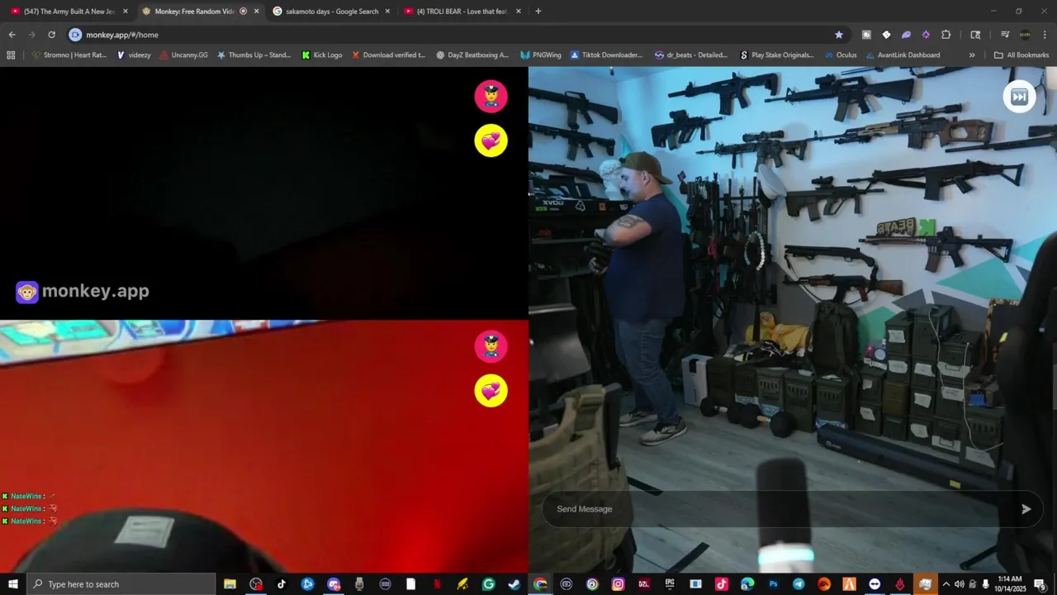This screenshot has height=595, width=1057.
Task: Open the Chrome three-dot menu
Action: 1045,35
